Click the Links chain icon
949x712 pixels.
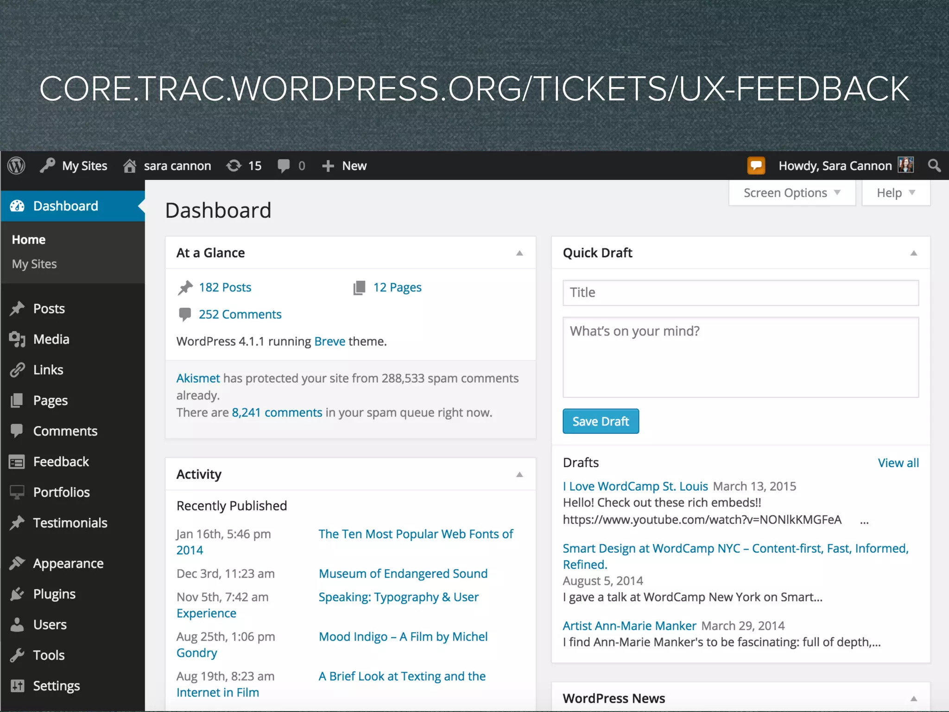pos(17,370)
